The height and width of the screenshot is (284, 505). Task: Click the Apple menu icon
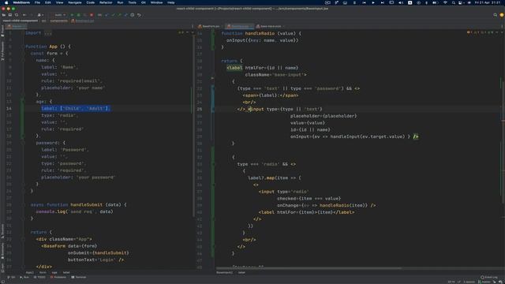tap(6, 2)
